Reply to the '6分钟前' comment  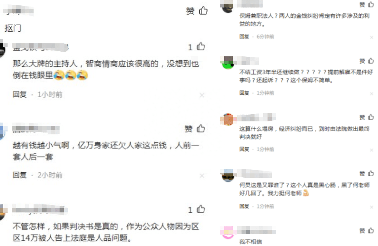click(x=244, y=36)
